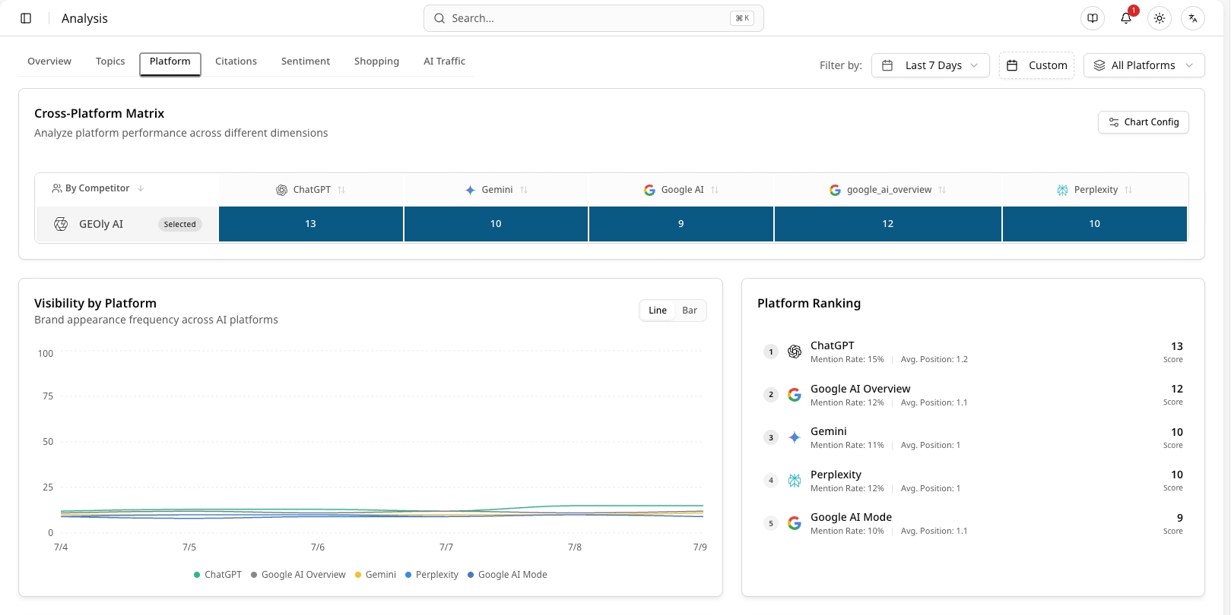Go to the Citations tab
Viewport: 1231px width, 615px height.
[236, 61]
